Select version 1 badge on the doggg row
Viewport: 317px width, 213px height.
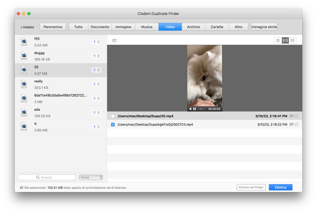94,56
